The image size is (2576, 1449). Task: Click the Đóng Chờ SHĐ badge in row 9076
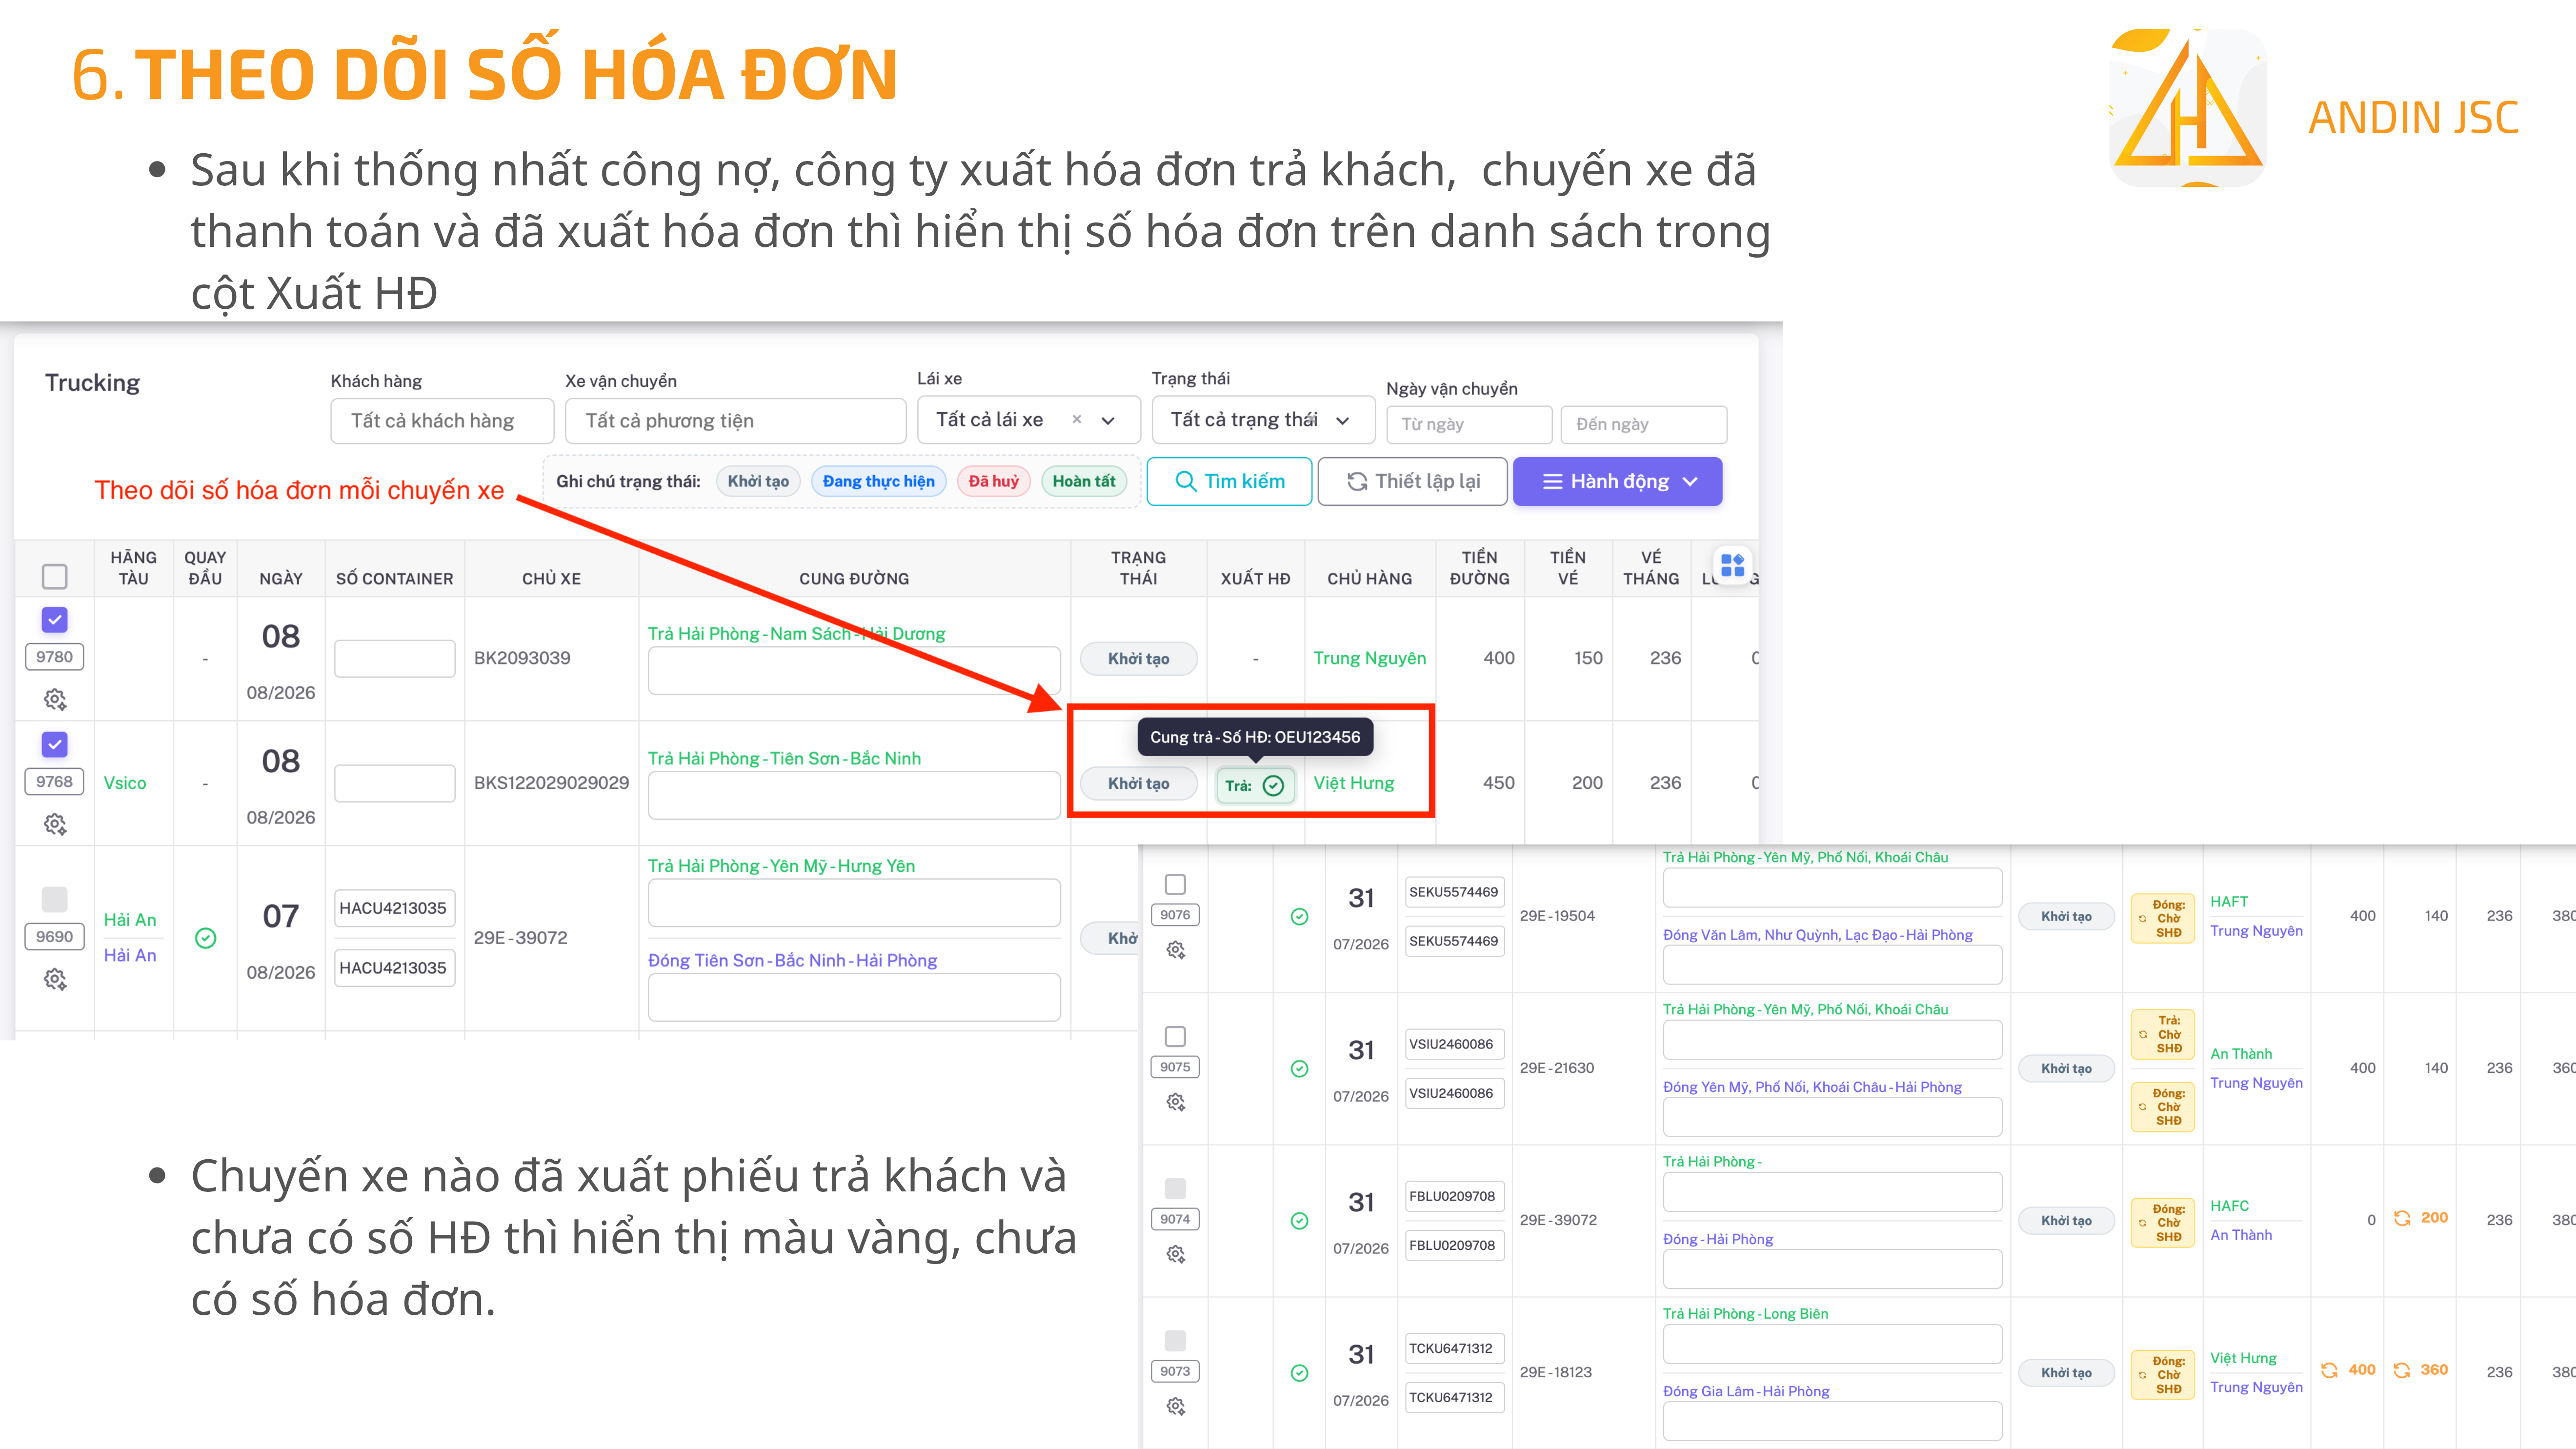point(2162,918)
